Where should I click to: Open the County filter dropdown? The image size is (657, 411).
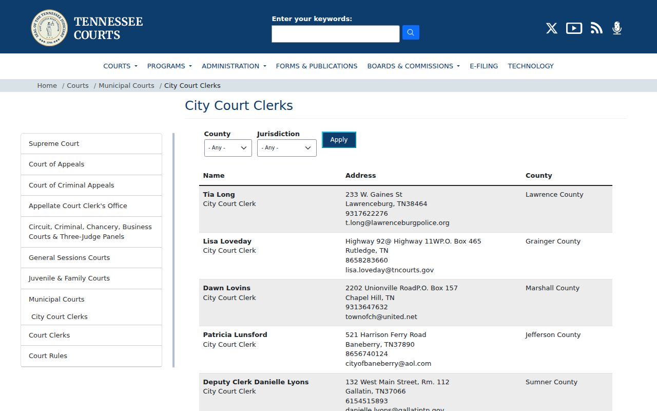pos(228,148)
